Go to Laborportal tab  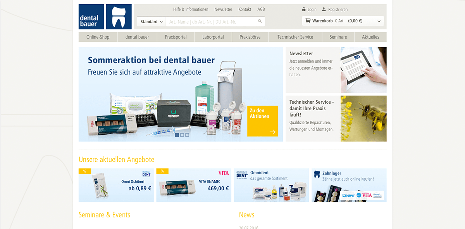coord(213,37)
